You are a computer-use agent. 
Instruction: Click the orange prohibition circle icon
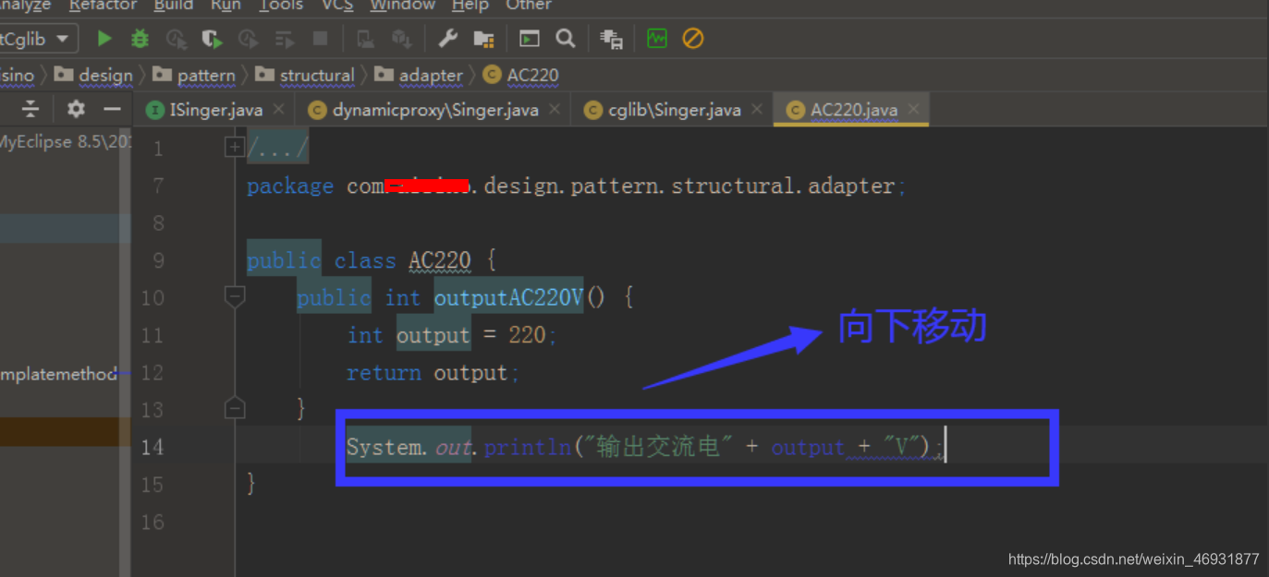pyautogui.click(x=693, y=39)
